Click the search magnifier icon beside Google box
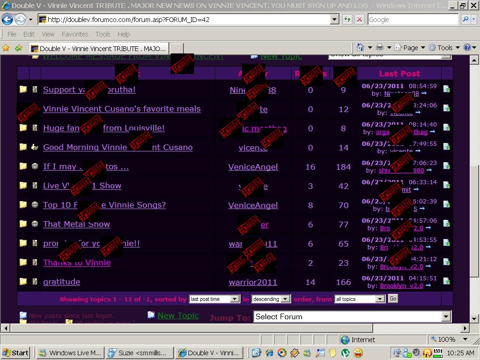 tap(465, 20)
